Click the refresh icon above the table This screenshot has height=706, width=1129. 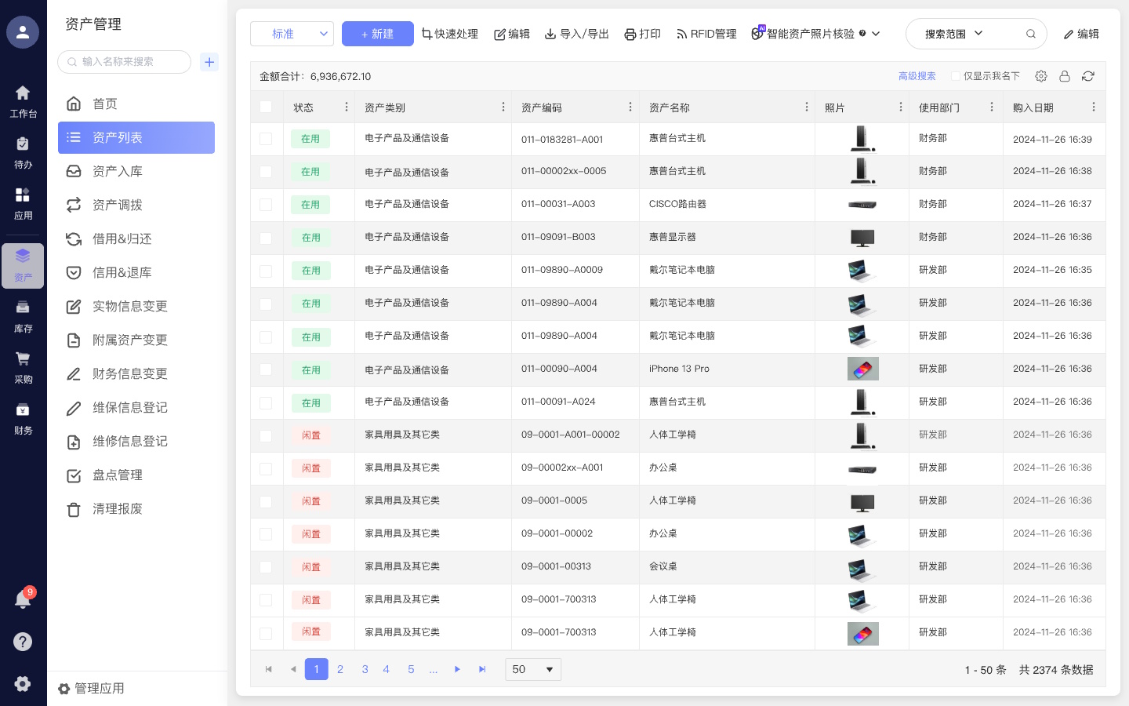click(1087, 76)
